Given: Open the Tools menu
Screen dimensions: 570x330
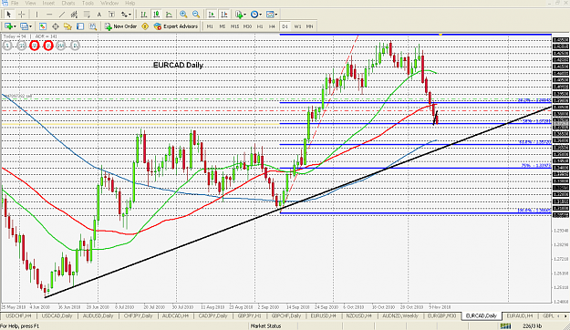Looking at the screenshot, I should coord(88,3).
